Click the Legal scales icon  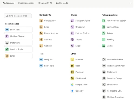(x=72, y=46)
